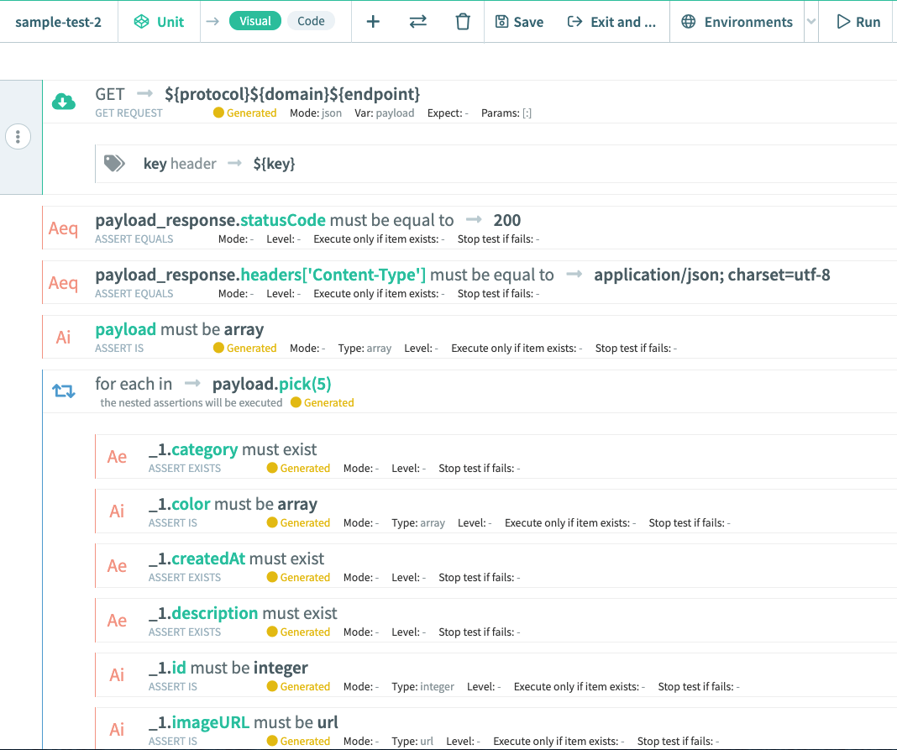
Task: Click the Ae icon on the _1.createdAt assertion
Action: coord(116,564)
